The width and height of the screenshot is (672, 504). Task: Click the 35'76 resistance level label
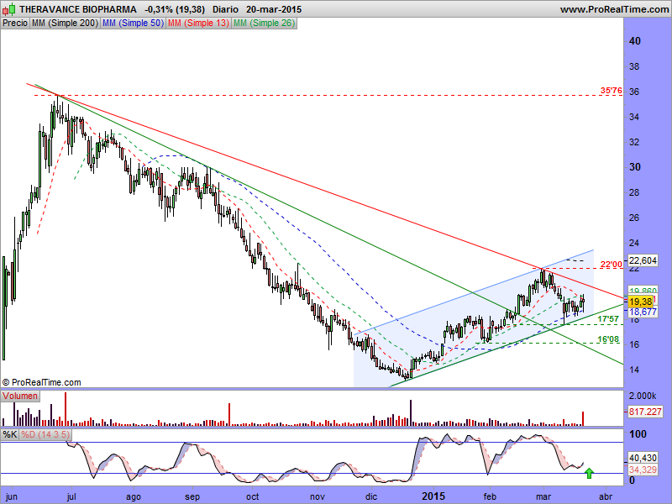612,91
